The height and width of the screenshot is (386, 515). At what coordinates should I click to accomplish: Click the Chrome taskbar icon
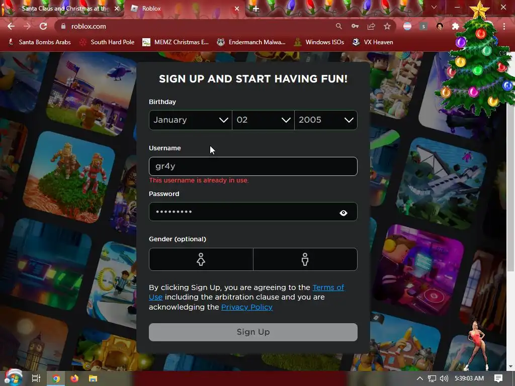pyautogui.click(x=56, y=378)
